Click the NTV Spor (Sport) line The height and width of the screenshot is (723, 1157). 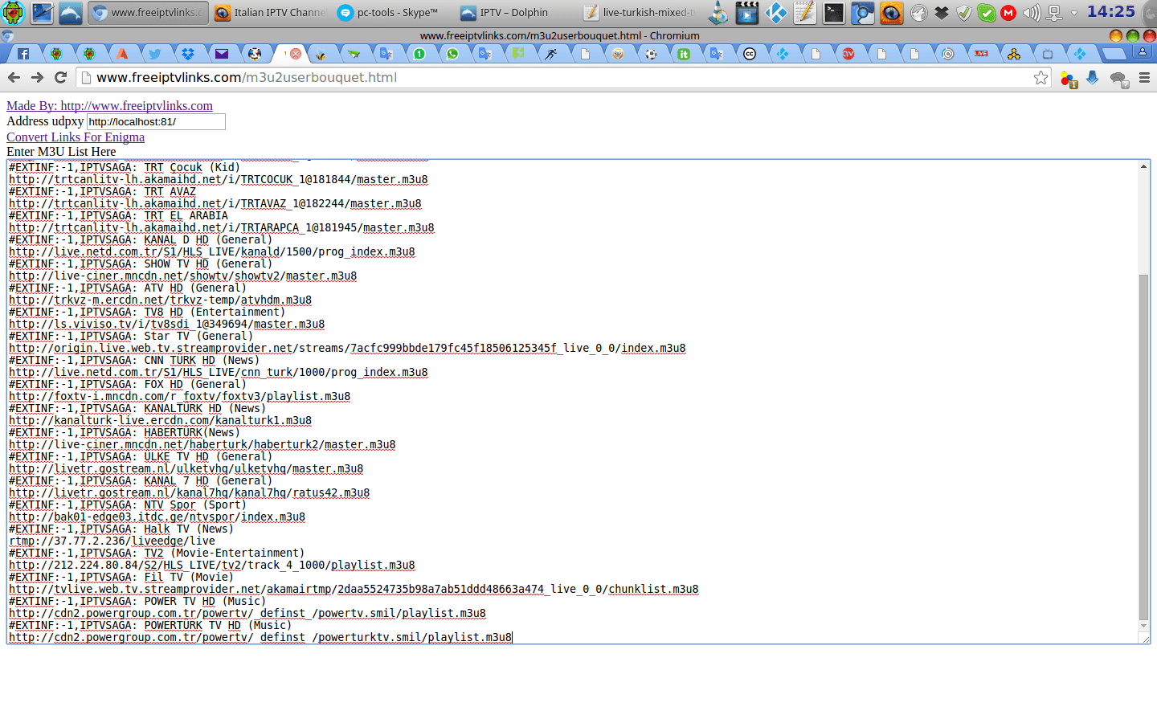(x=128, y=504)
